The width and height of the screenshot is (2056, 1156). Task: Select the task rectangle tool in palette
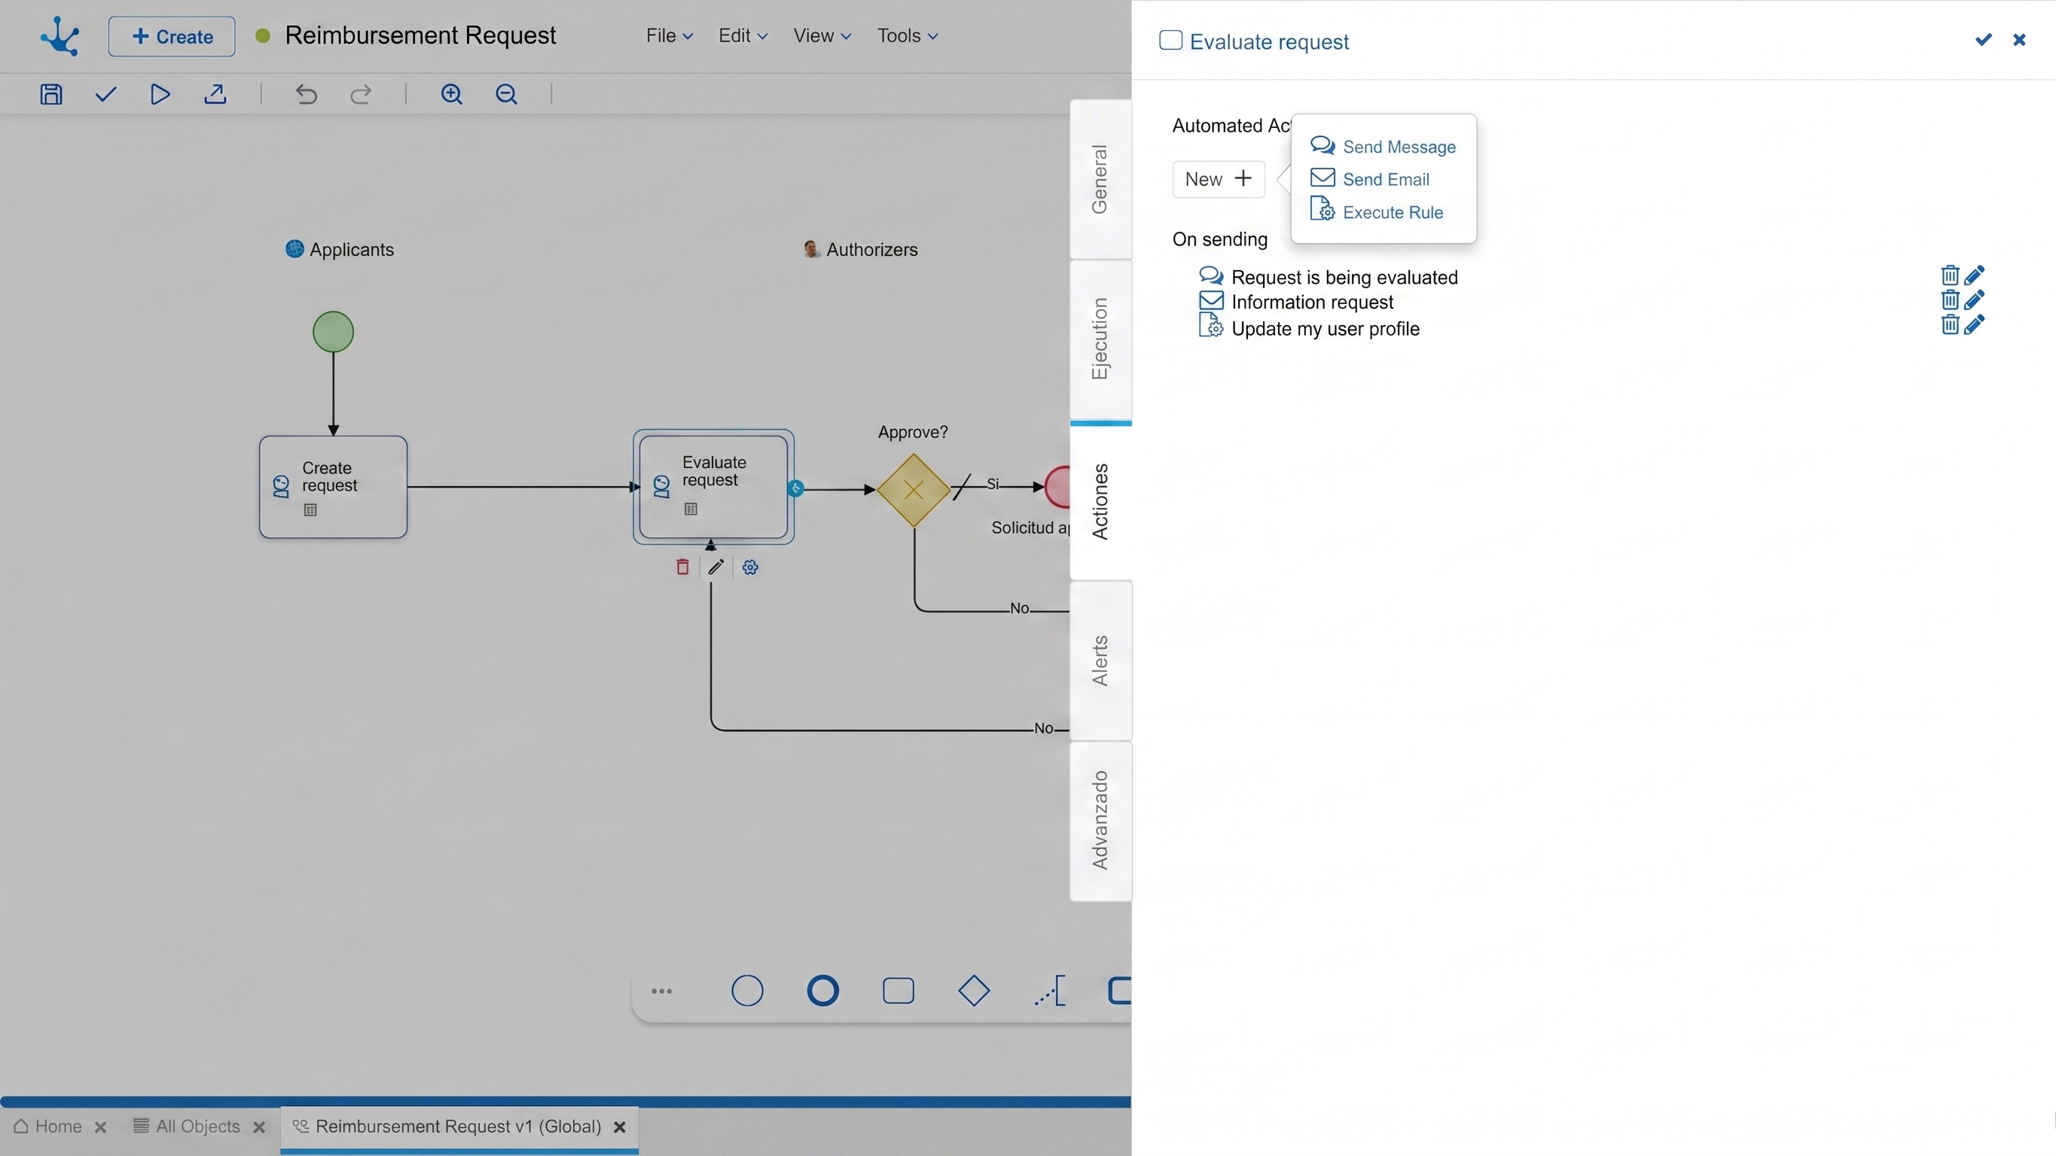click(898, 991)
